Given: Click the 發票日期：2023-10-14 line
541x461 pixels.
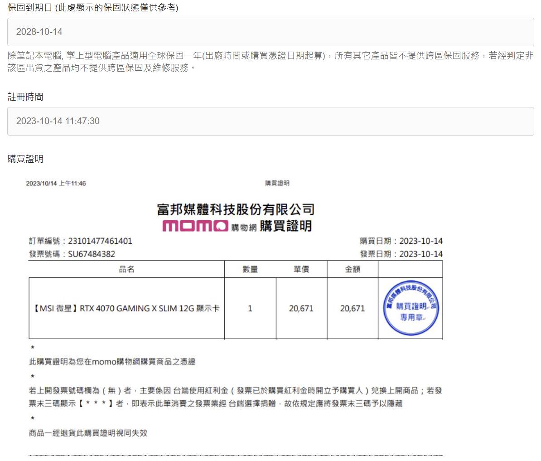Looking at the screenshot, I should click(x=401, y=254).
